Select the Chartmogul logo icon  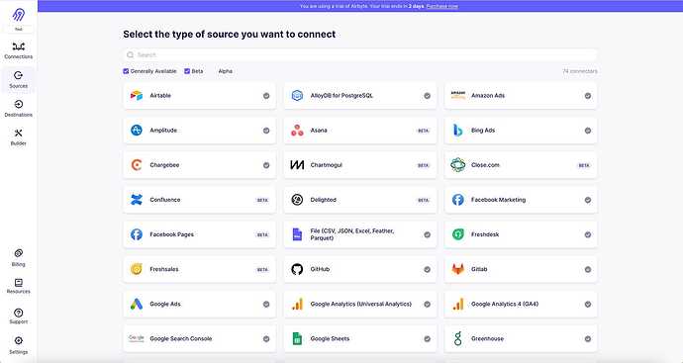coord(297,165)
